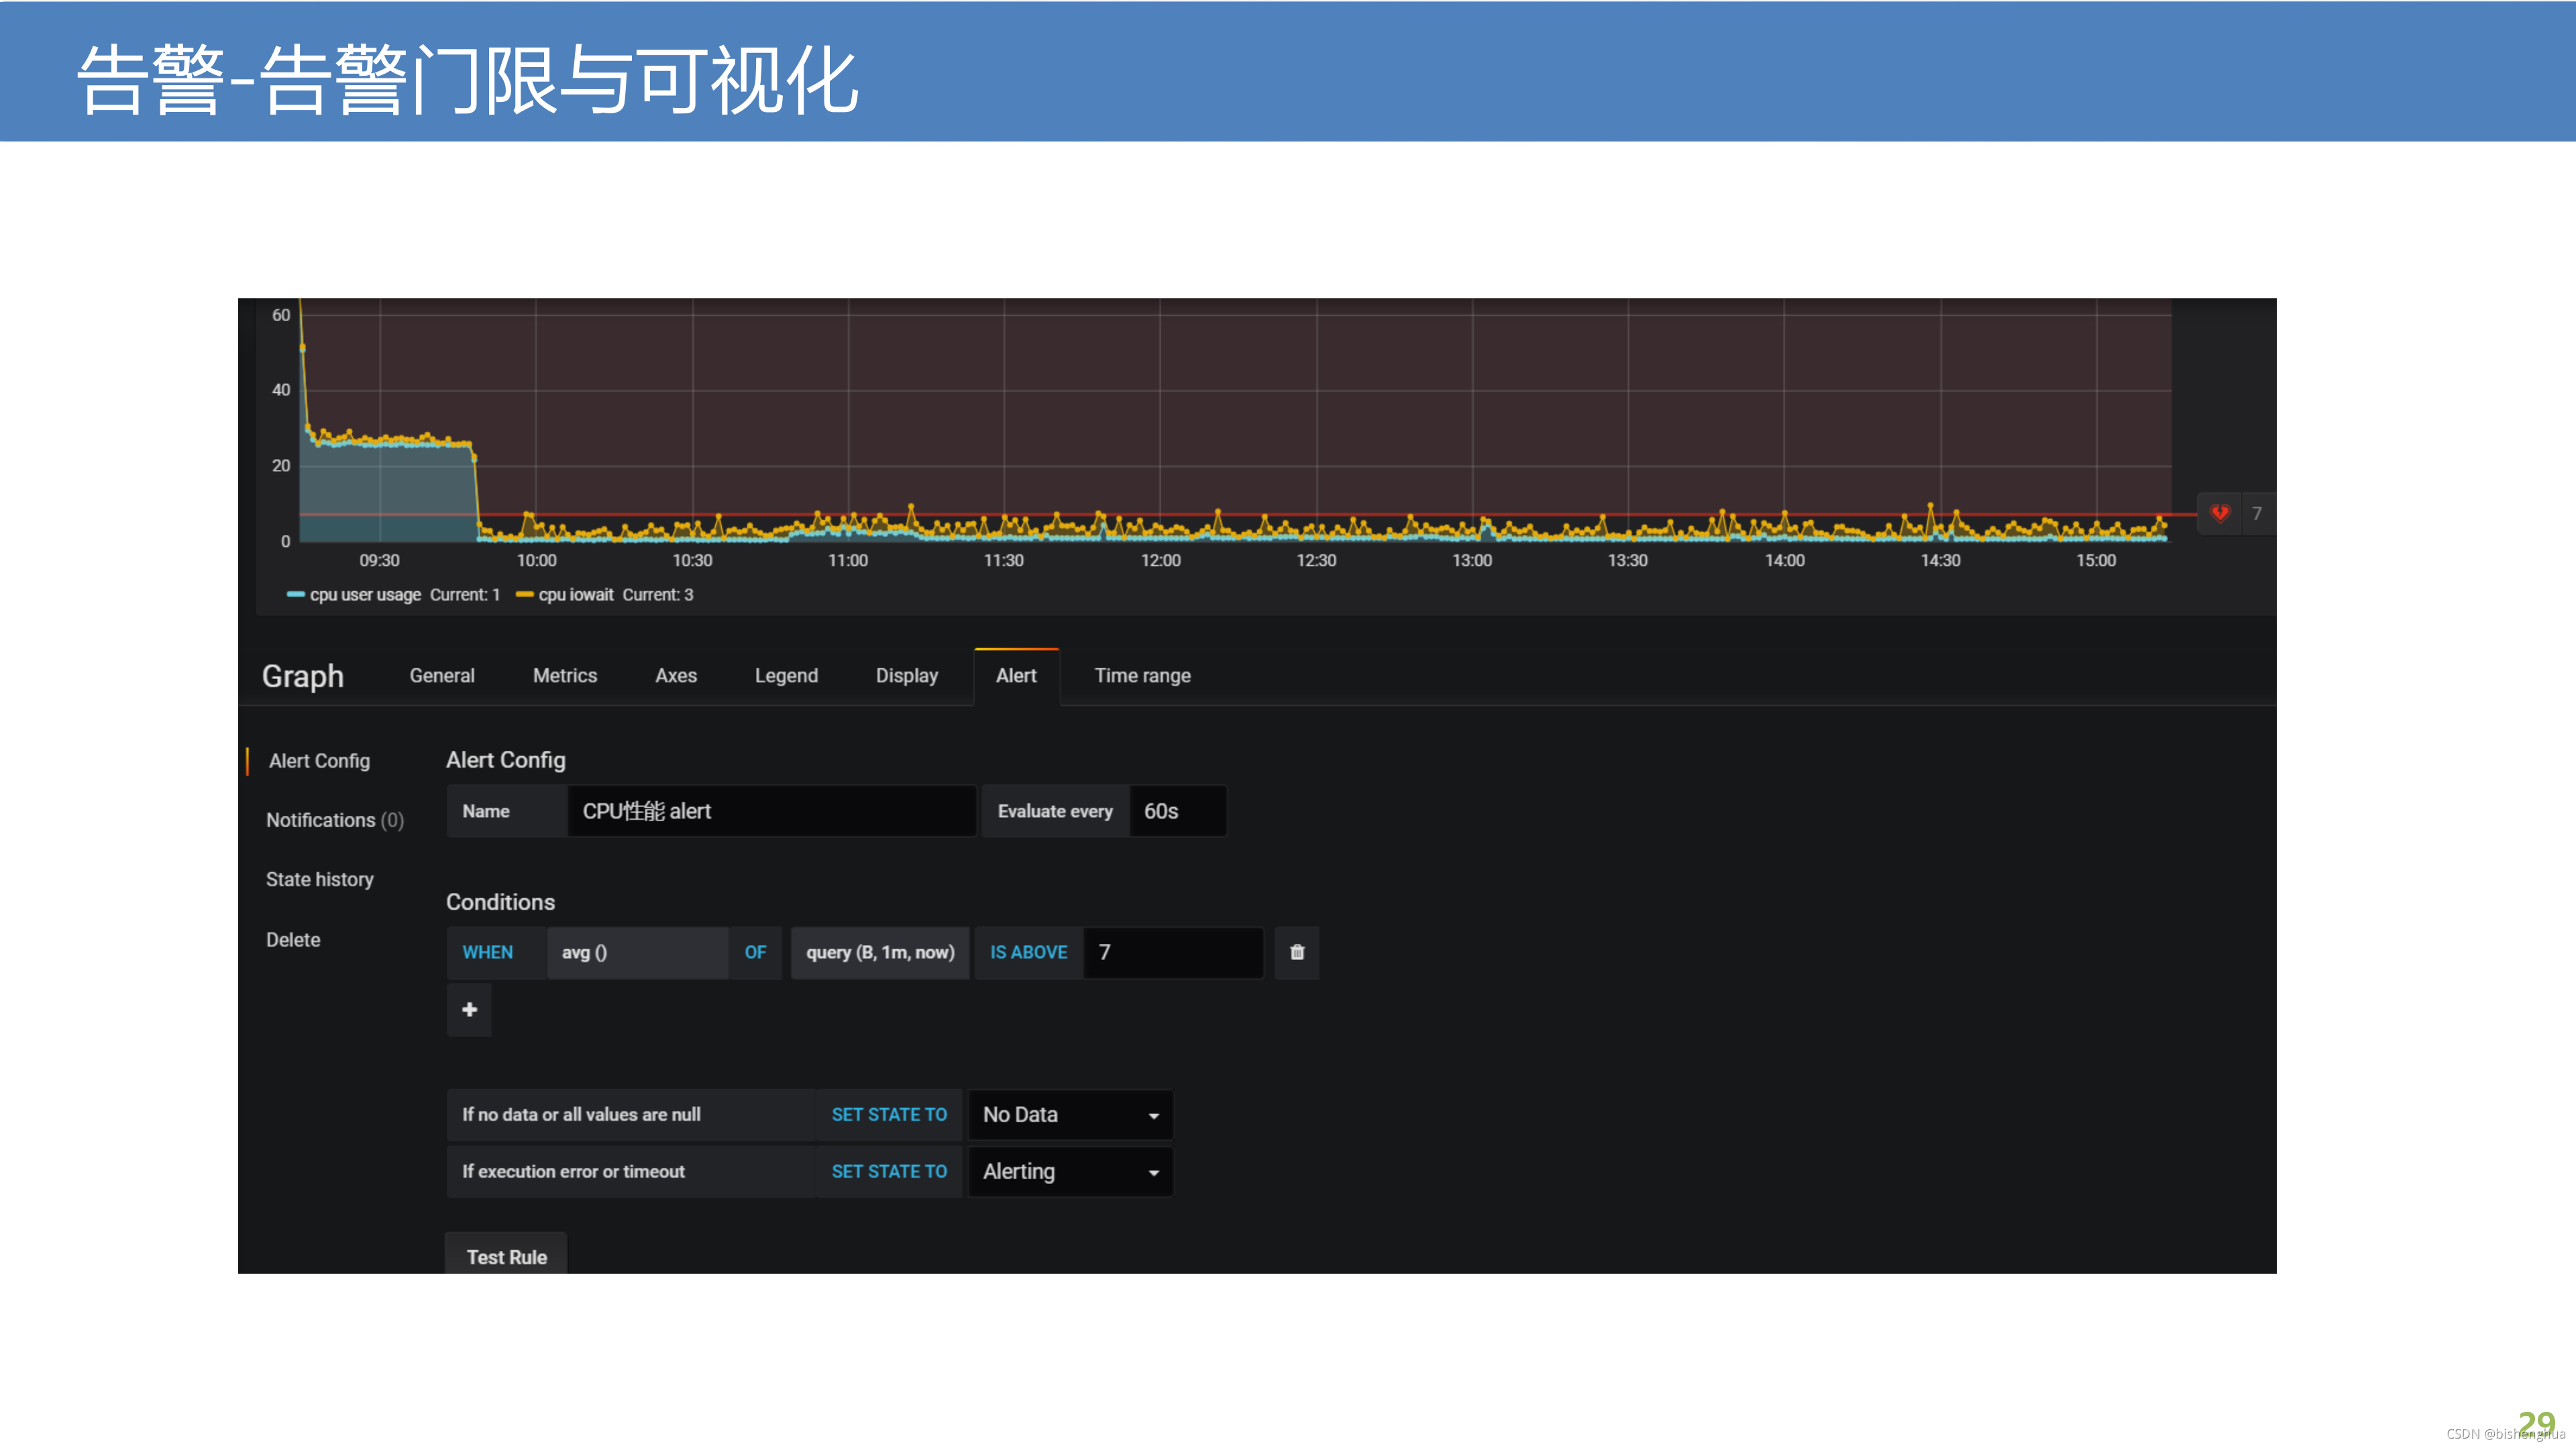Switch to the Time range tab

click(x=1141, y=676)
